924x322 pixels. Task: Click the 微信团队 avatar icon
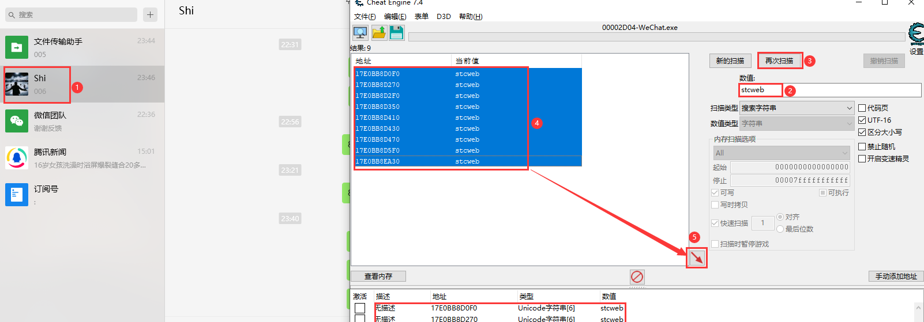17,121
